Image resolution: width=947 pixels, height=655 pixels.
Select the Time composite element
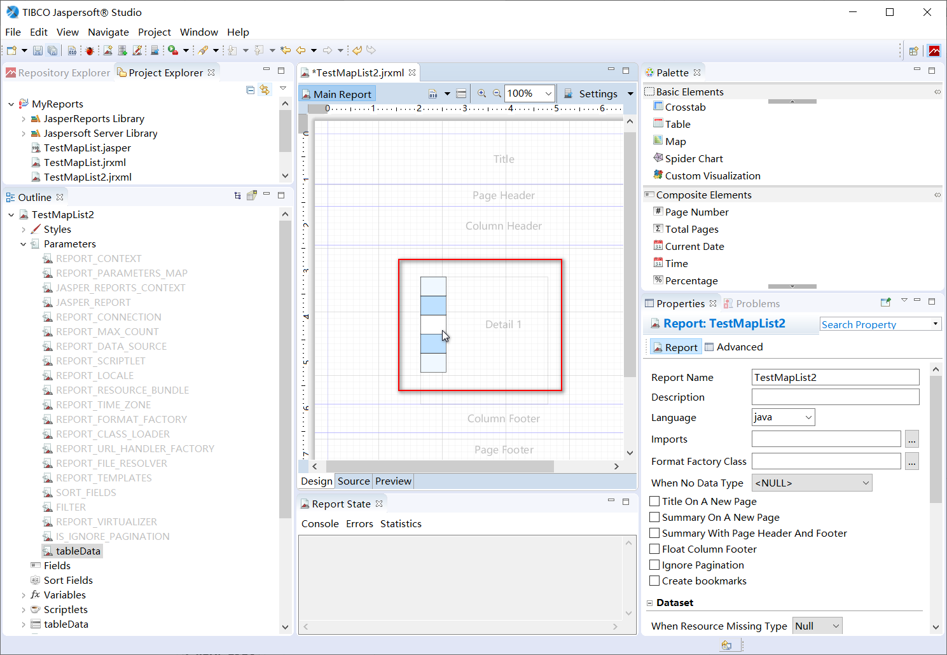(x=670, y=263)
